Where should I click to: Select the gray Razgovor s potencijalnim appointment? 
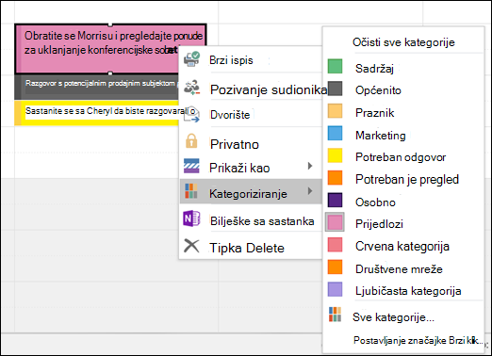(97, 88)
